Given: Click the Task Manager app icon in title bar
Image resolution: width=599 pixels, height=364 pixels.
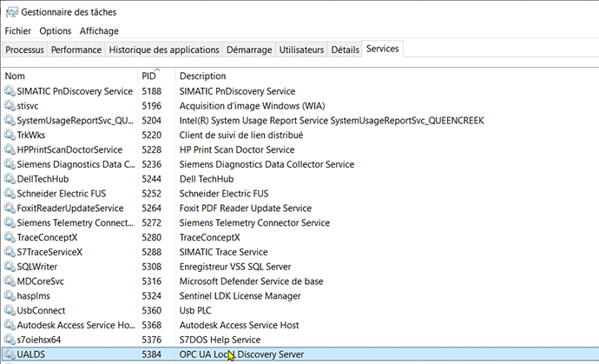Looking at the screenshot, I should (12, 12).
